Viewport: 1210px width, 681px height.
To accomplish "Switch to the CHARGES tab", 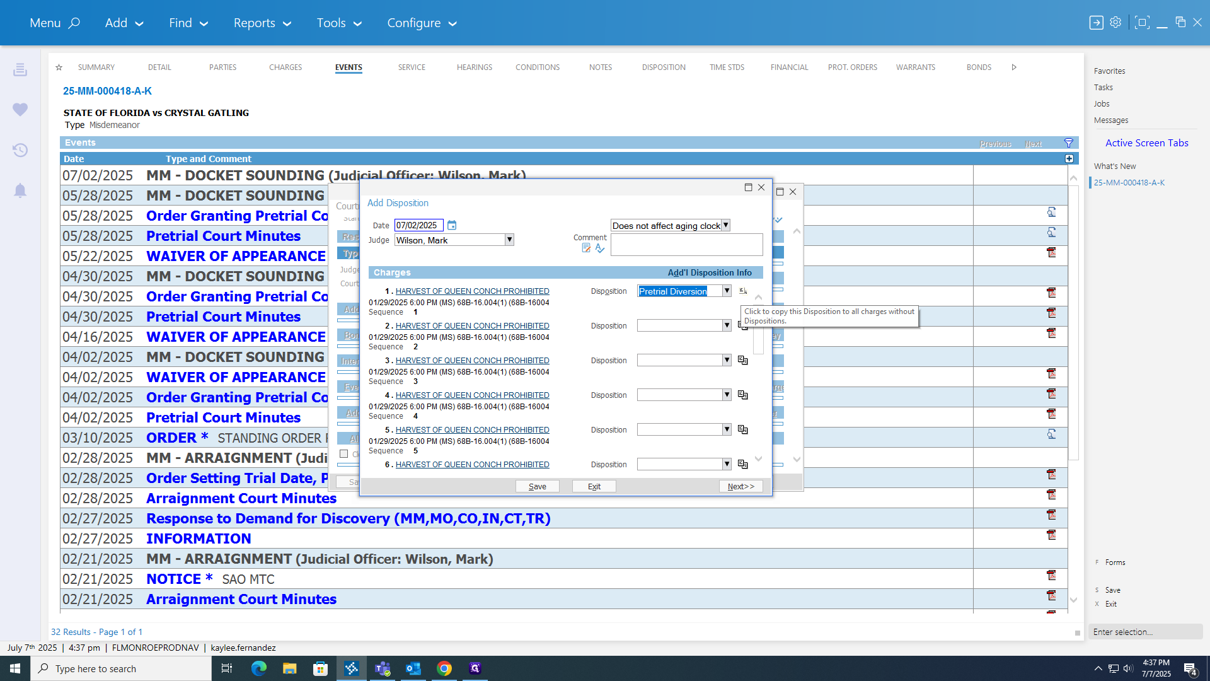I will [x=285, y=67].
